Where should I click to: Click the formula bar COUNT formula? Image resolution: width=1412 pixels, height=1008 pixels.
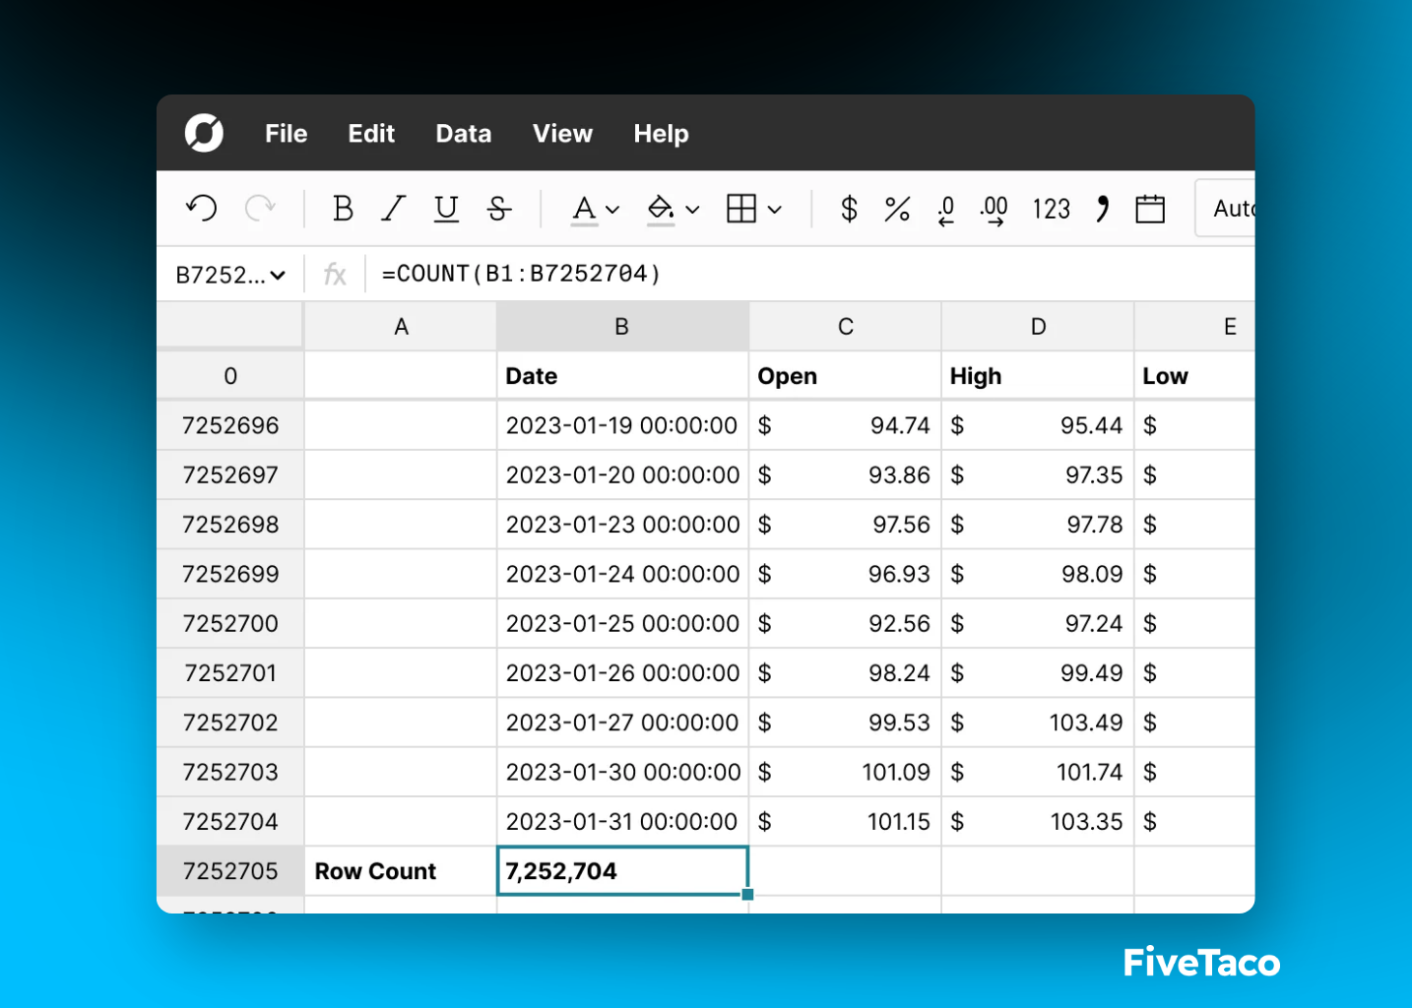tap(521, 274)
